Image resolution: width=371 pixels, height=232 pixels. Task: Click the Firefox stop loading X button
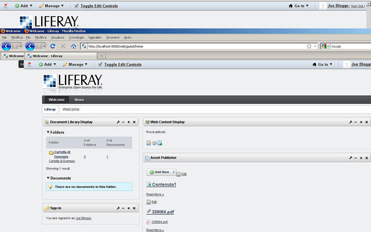pos(63,46)
